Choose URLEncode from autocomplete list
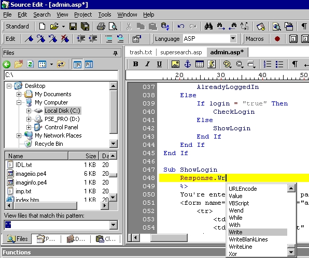The image size is (309, 258). 258,189
